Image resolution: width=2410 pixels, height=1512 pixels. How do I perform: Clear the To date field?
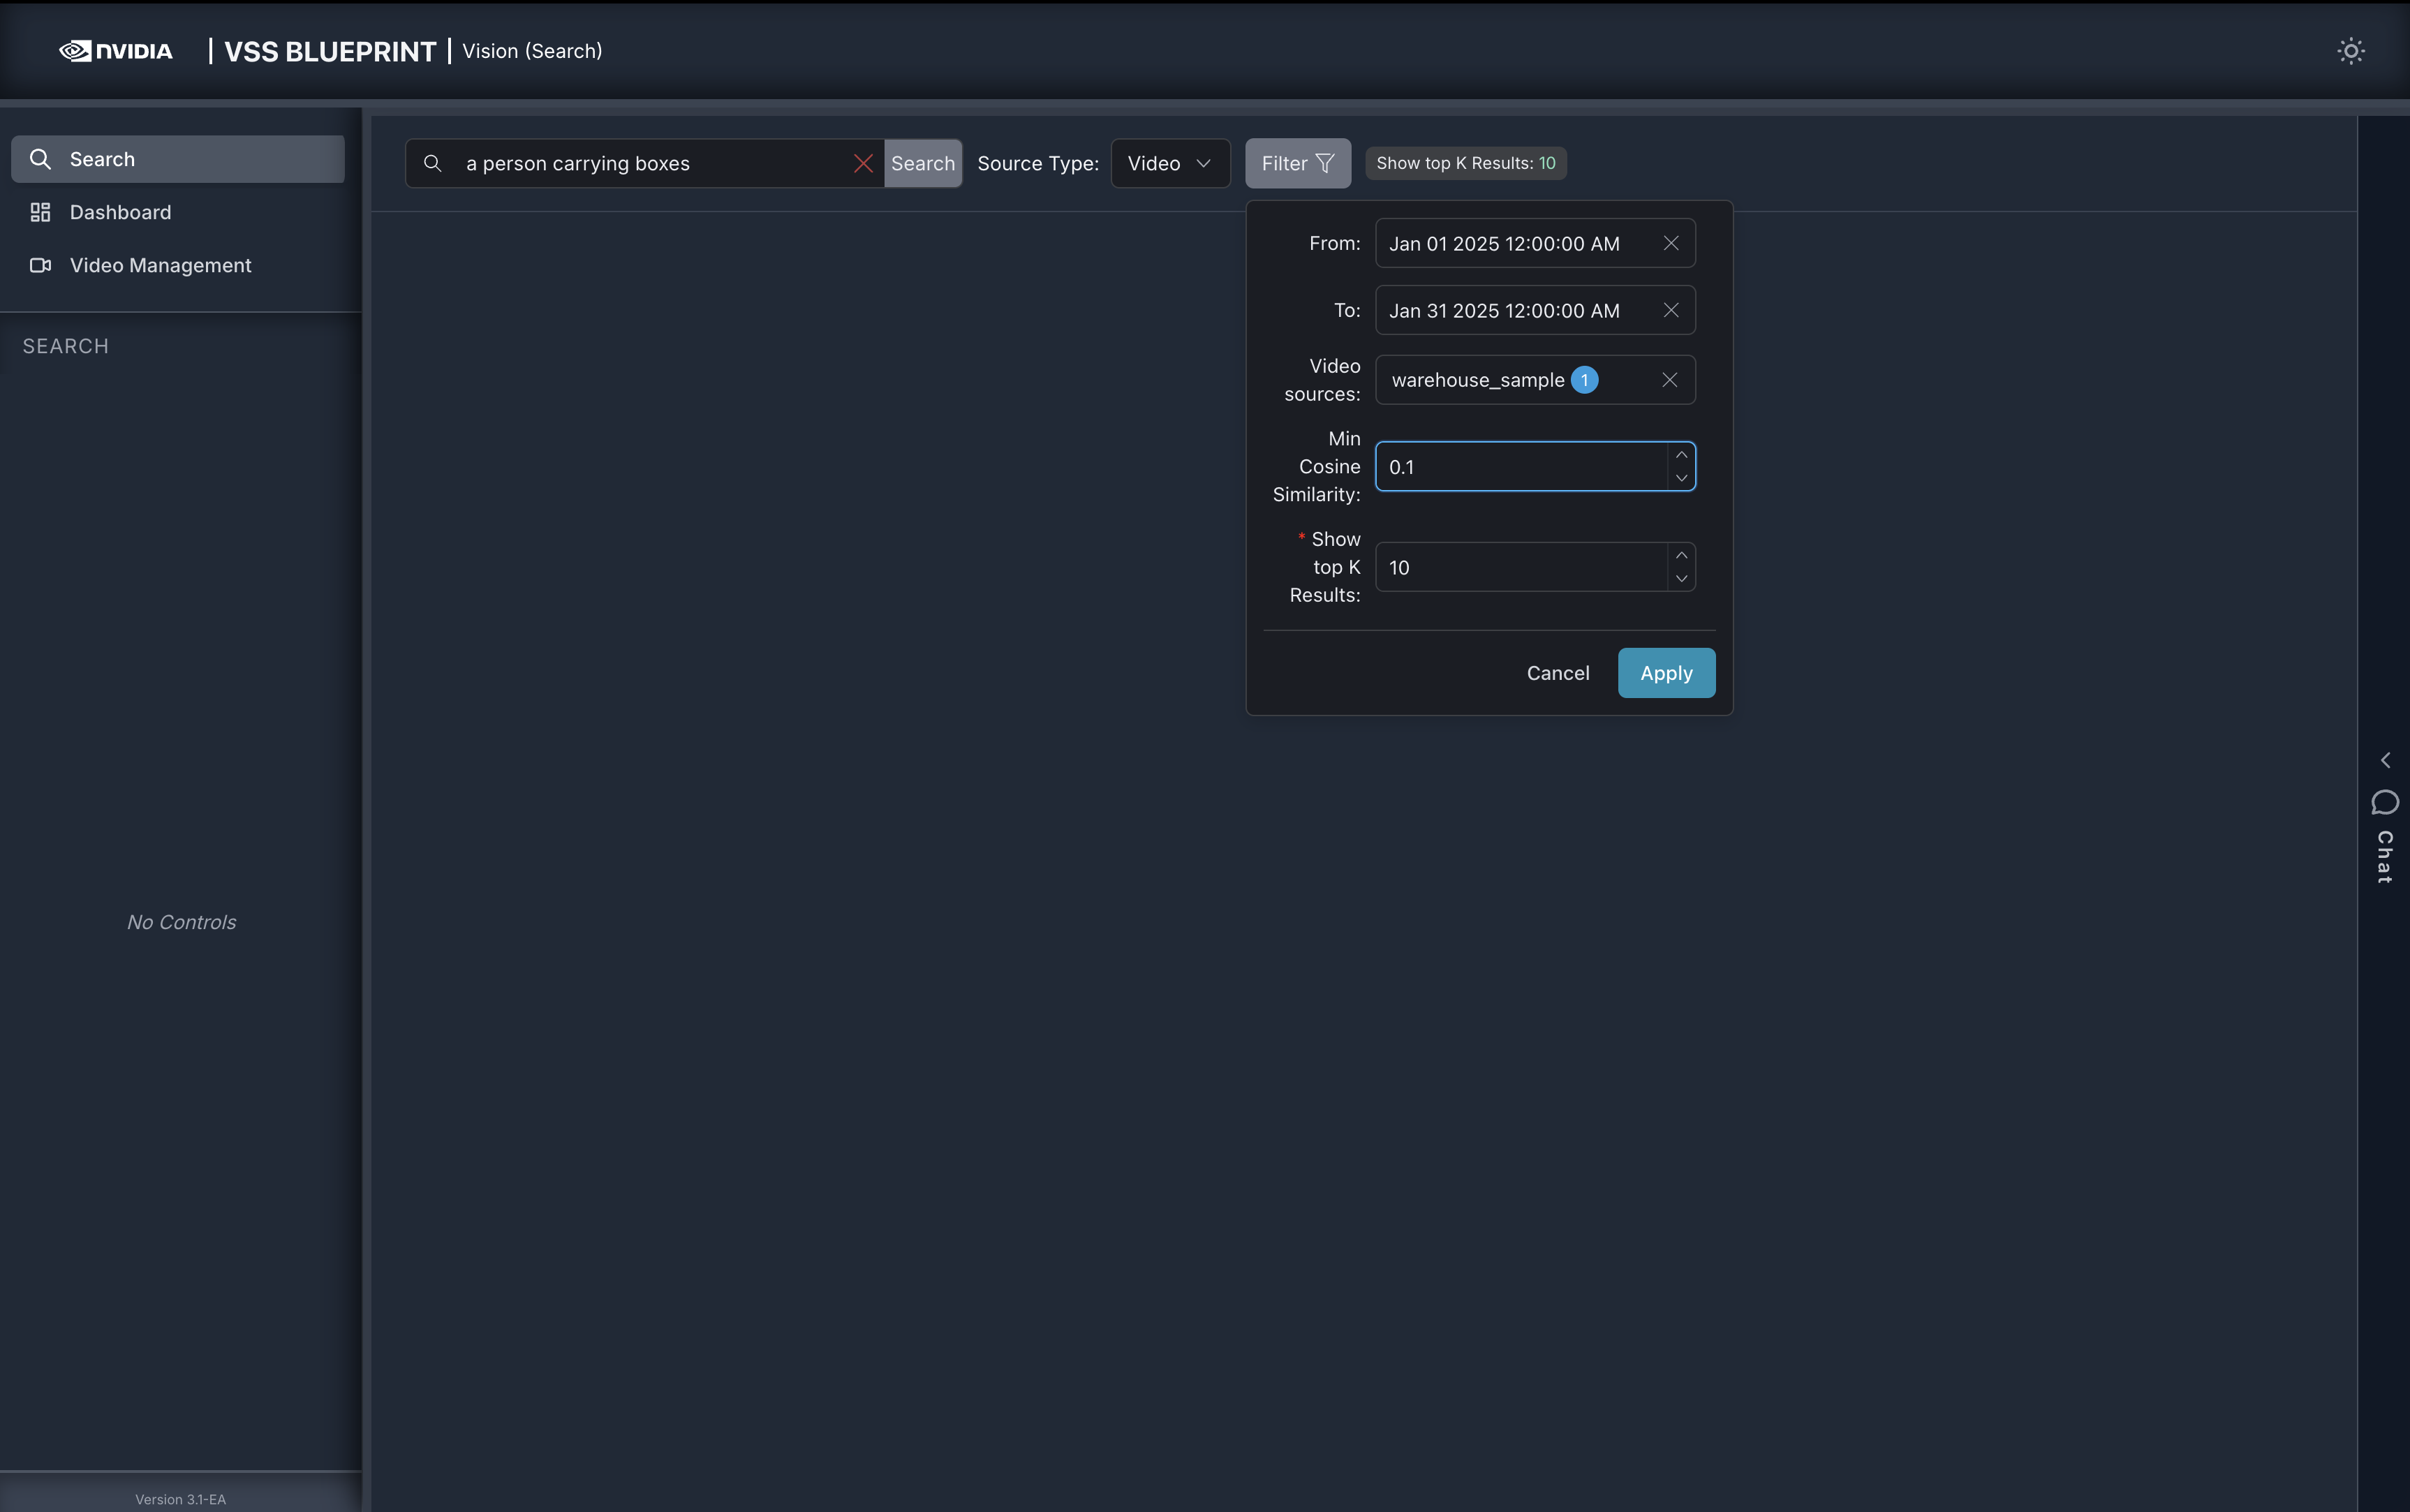pyautogui.click(x=1670, y=310)
